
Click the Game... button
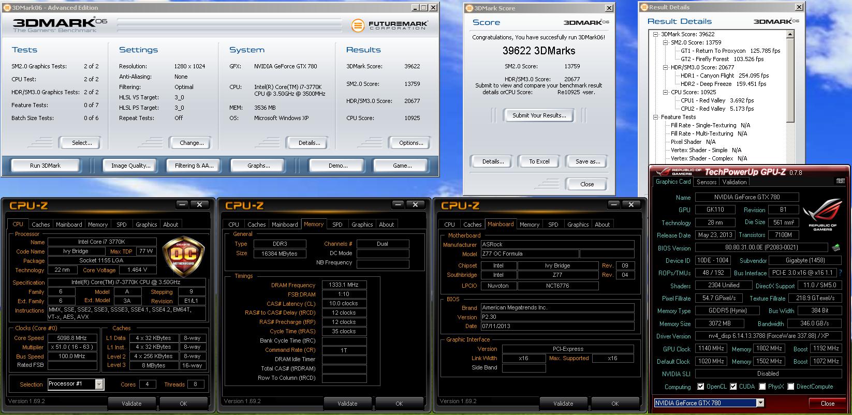pos(402,166)
